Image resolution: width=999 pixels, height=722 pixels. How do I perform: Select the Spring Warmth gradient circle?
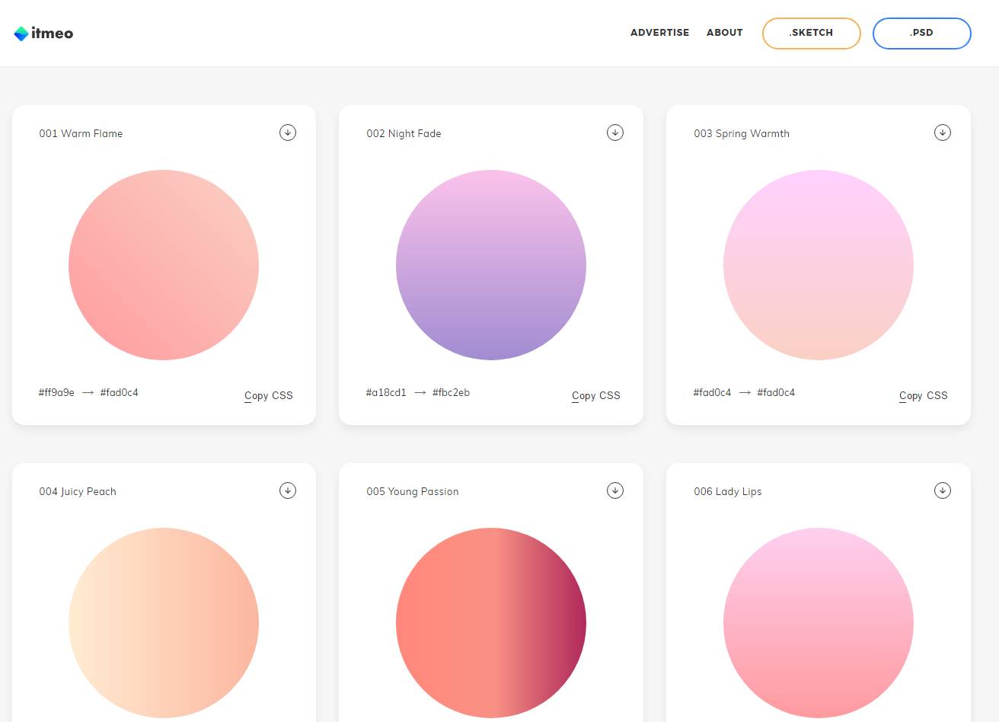click(x=819, y=265)
